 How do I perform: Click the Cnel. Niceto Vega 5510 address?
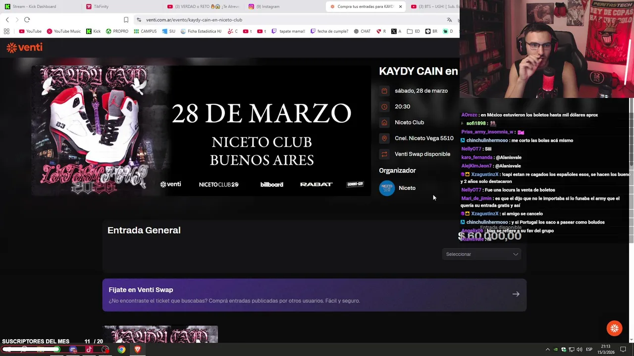coord(424,138)
